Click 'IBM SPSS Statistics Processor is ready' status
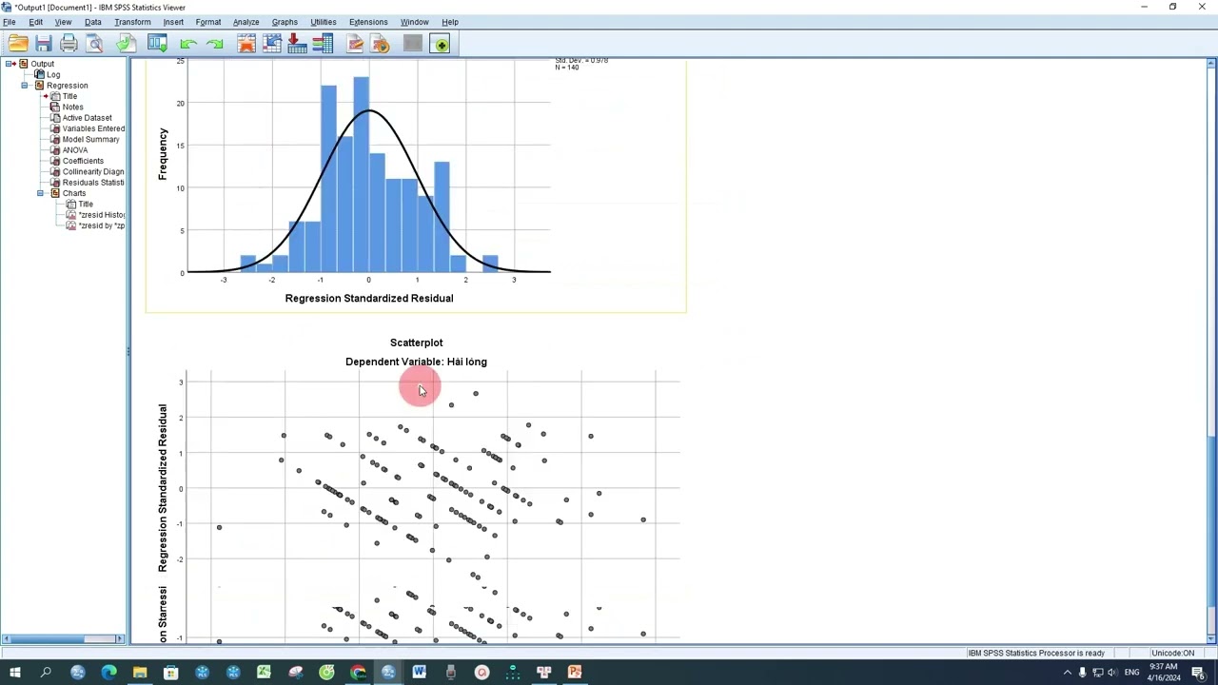 (1036, 654)
